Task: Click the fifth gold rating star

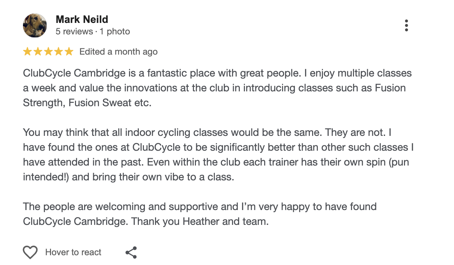Action: pos(69,52)
